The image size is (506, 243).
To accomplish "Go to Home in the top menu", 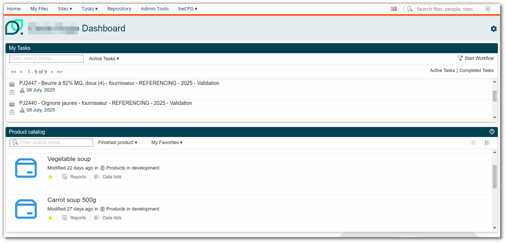I will tap(14, 8).
